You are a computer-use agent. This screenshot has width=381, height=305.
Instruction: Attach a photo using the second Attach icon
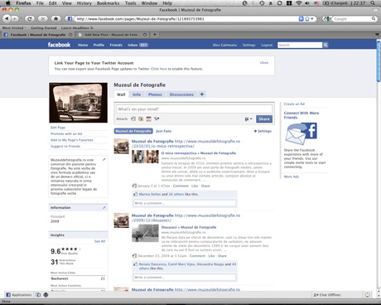[x=141, y=119]
